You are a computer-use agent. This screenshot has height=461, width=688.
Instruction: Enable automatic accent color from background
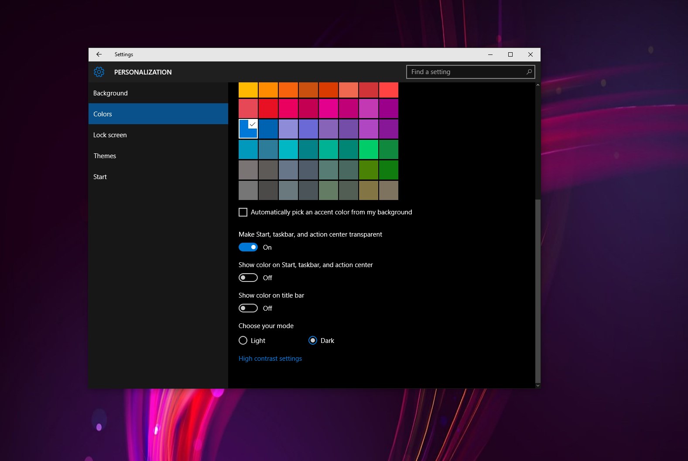243,212
